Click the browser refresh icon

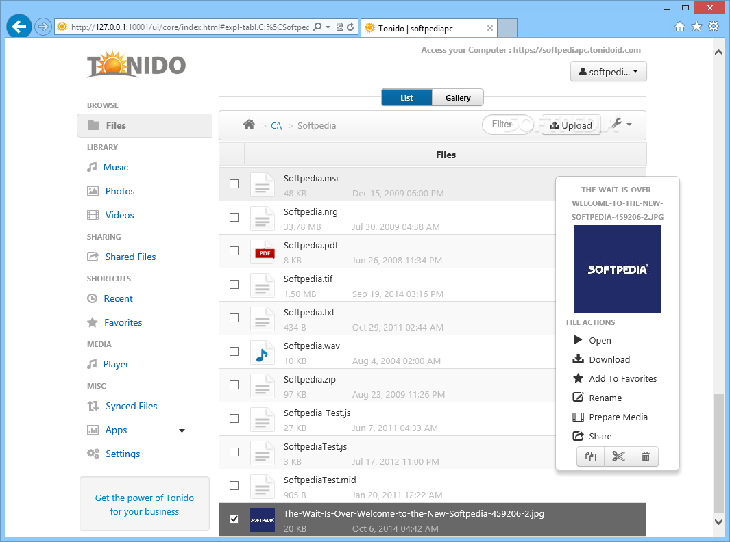click(350, 27)
